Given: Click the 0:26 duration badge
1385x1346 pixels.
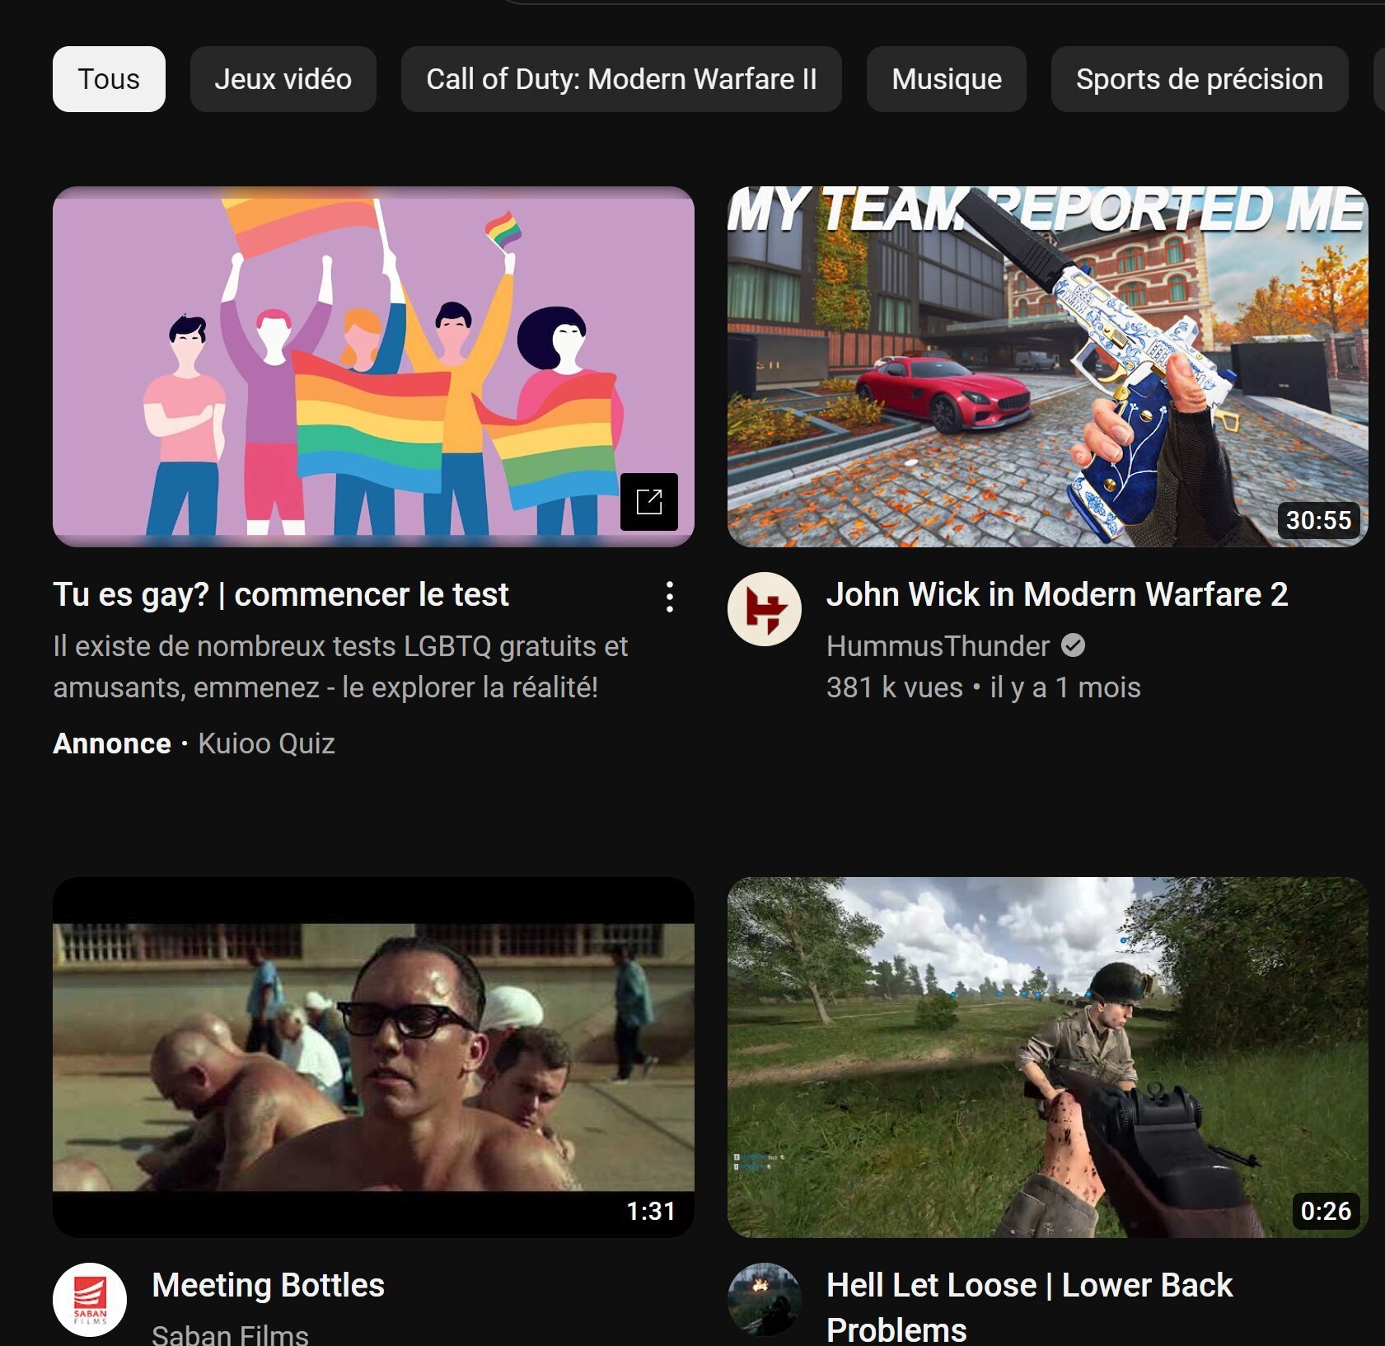Looking at the screenshot, I should coord(1326,1211).
